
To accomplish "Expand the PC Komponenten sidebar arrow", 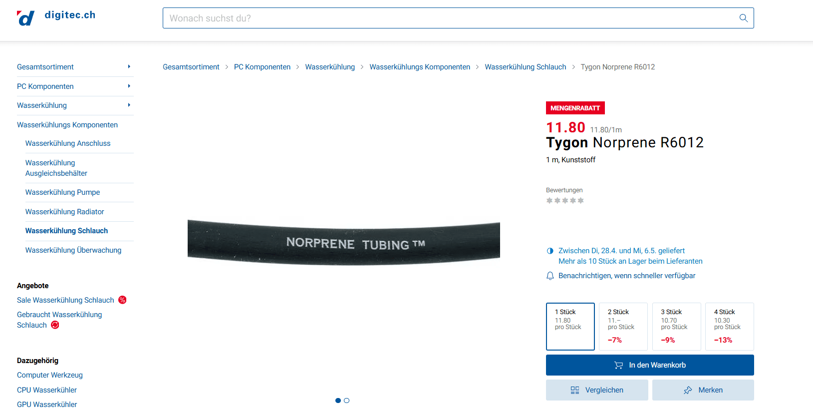I will click(129, 86).
